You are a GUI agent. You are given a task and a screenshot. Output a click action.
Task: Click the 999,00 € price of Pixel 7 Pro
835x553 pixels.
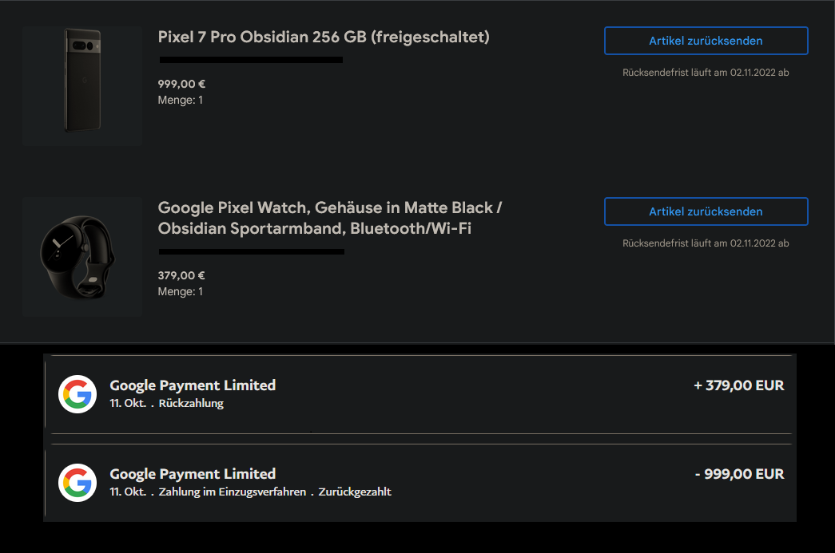[x=181, y=84]
